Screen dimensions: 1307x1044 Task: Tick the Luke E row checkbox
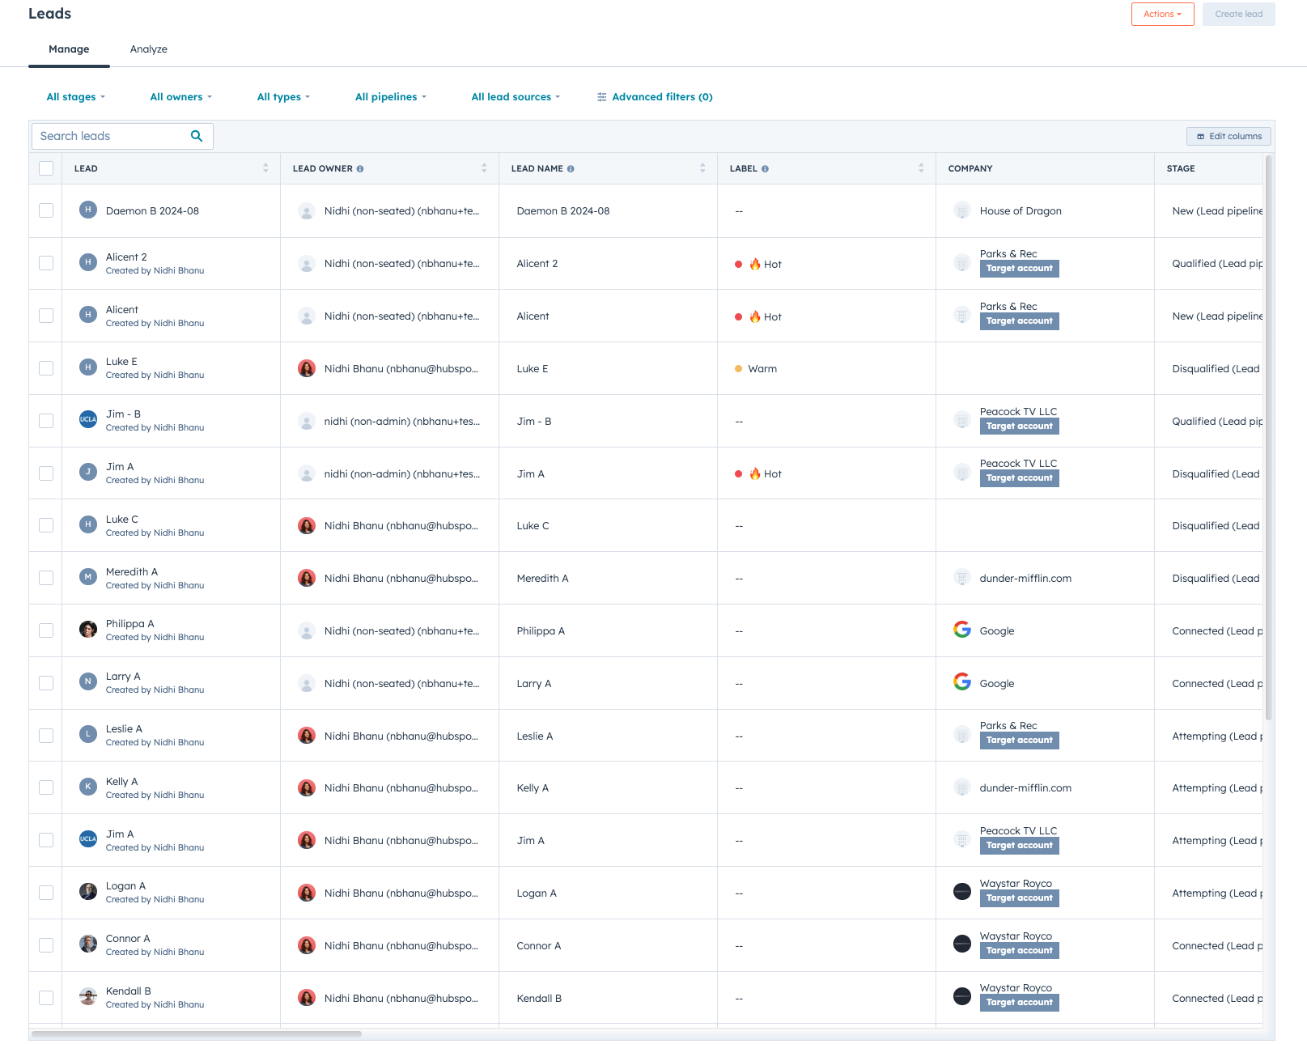pos(46,368)
